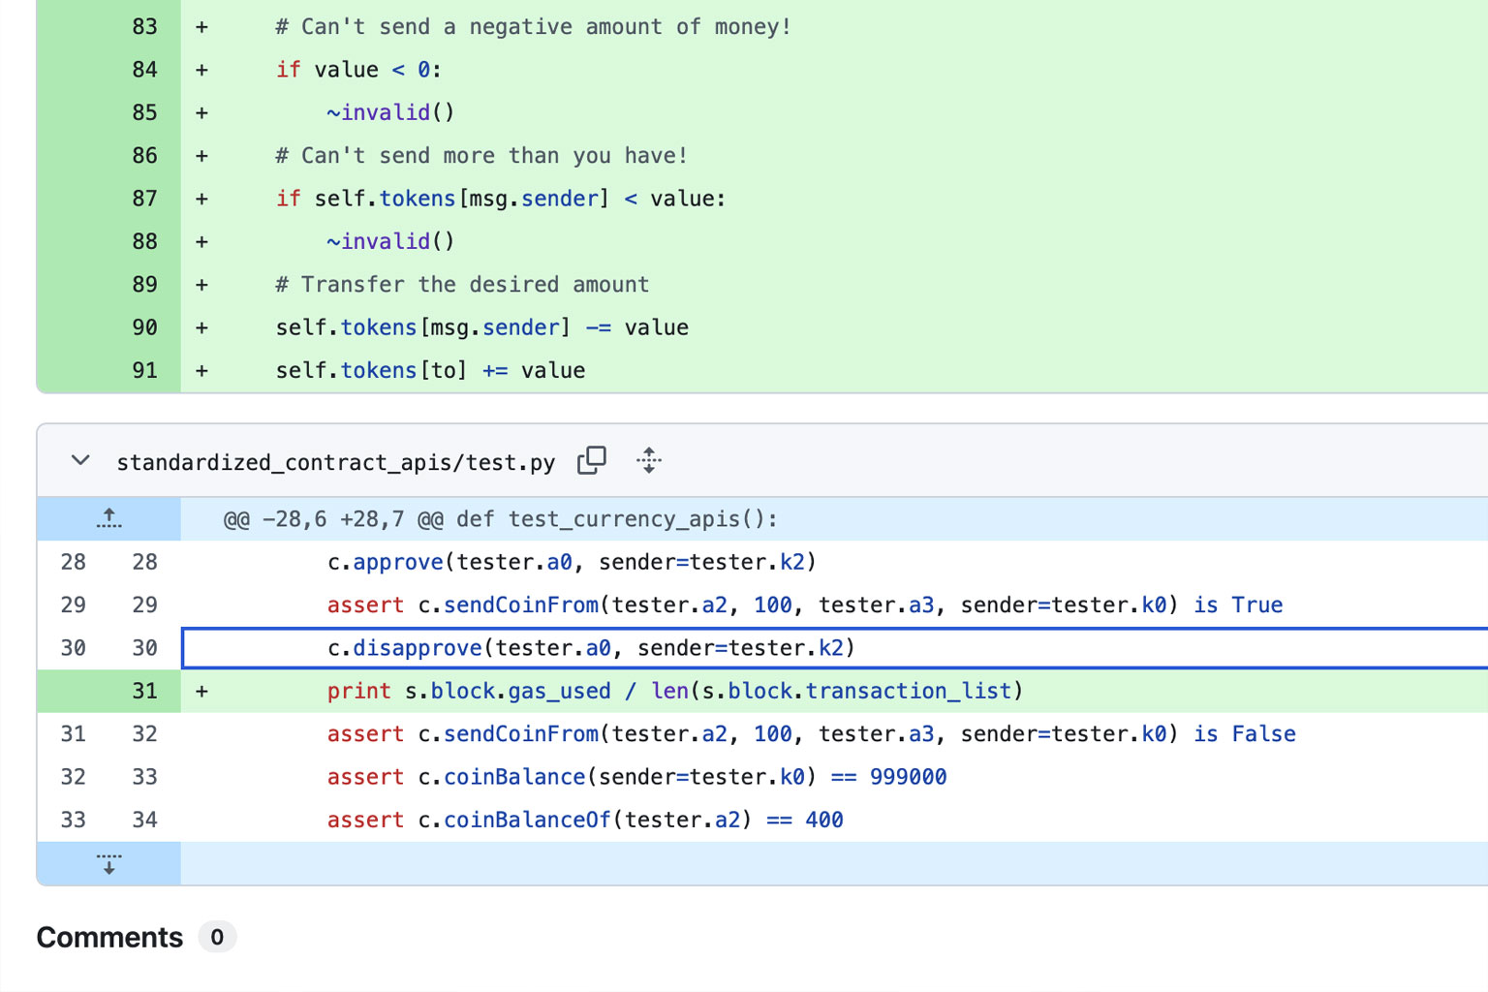Select the sendCoinFrom line ending with is False

coord(810,734)
